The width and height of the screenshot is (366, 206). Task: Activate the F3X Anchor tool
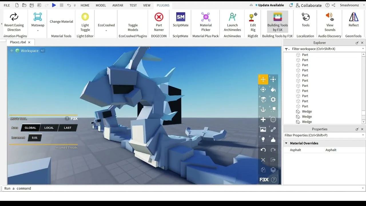pos(263,109)
